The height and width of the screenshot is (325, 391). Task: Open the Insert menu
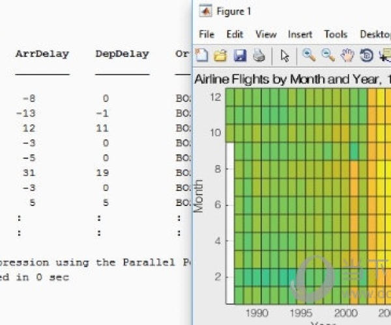[x=300, y=34]
